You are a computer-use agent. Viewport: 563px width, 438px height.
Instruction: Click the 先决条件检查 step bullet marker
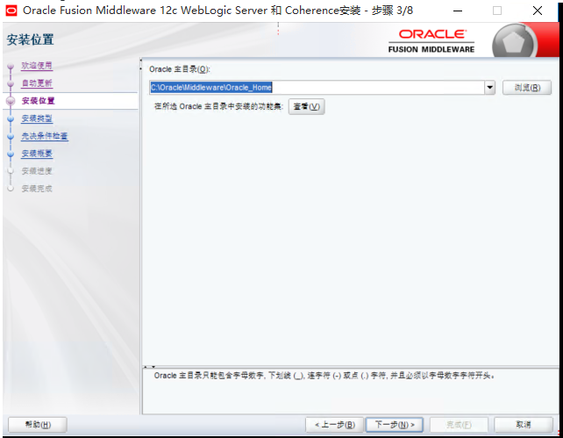(x=11, y=136)
